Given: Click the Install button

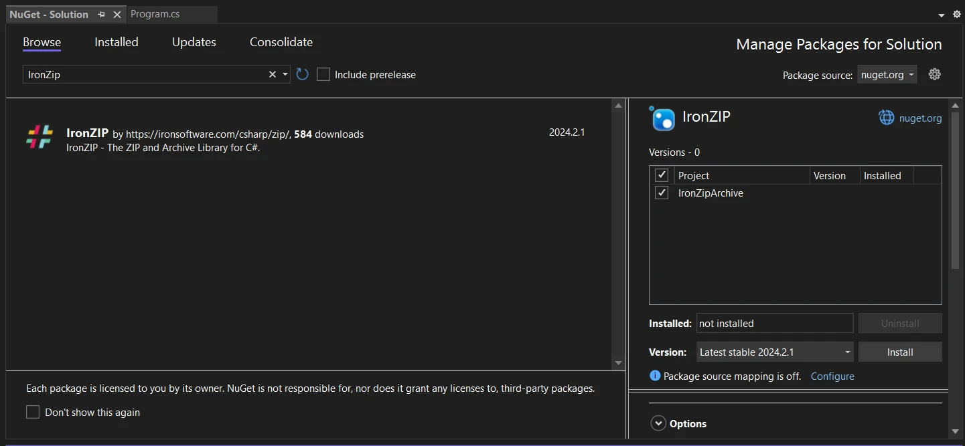Looking at the screenshot, I should (x=899, y=352).
